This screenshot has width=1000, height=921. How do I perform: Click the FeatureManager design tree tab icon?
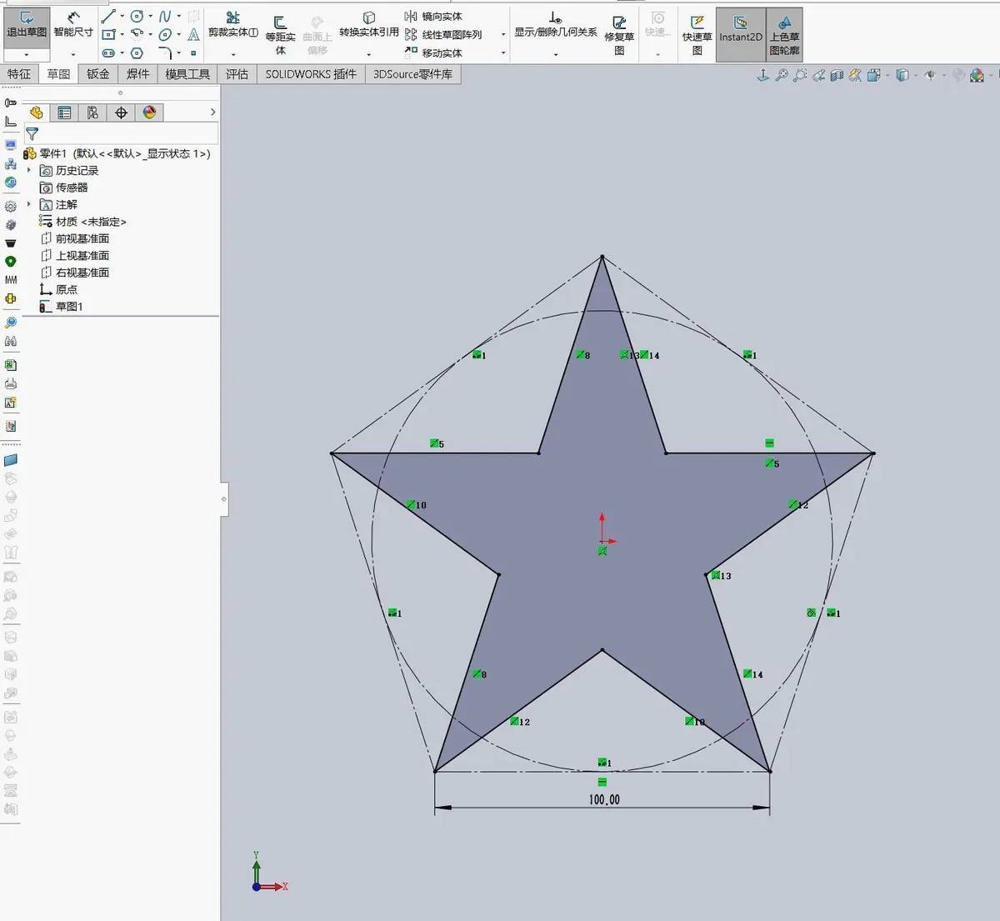pos(36,113)
